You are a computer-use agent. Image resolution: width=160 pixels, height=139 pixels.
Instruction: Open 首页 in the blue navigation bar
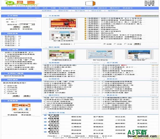[x=29, y=8]
